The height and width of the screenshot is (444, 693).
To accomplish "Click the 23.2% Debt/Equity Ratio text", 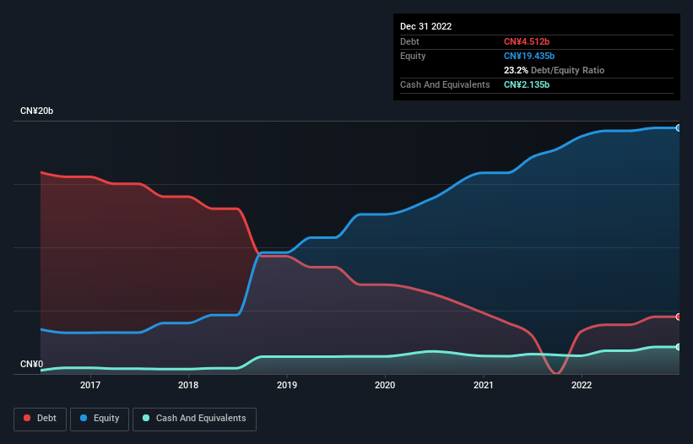I will pyautogui.click(x=555, y=70).
